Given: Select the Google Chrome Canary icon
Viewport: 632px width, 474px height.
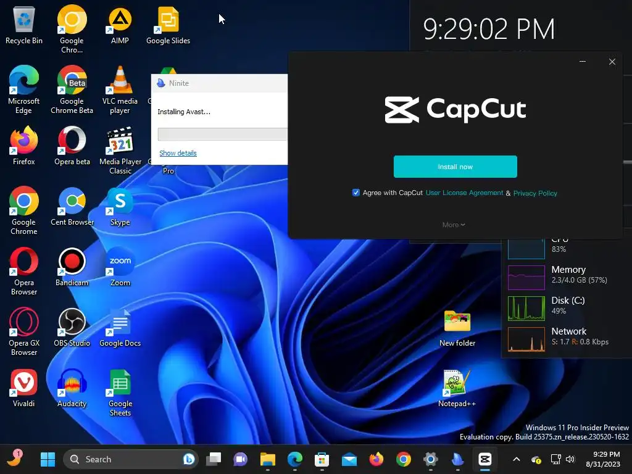Looking at the screenshot, I should tap(72, 30).
